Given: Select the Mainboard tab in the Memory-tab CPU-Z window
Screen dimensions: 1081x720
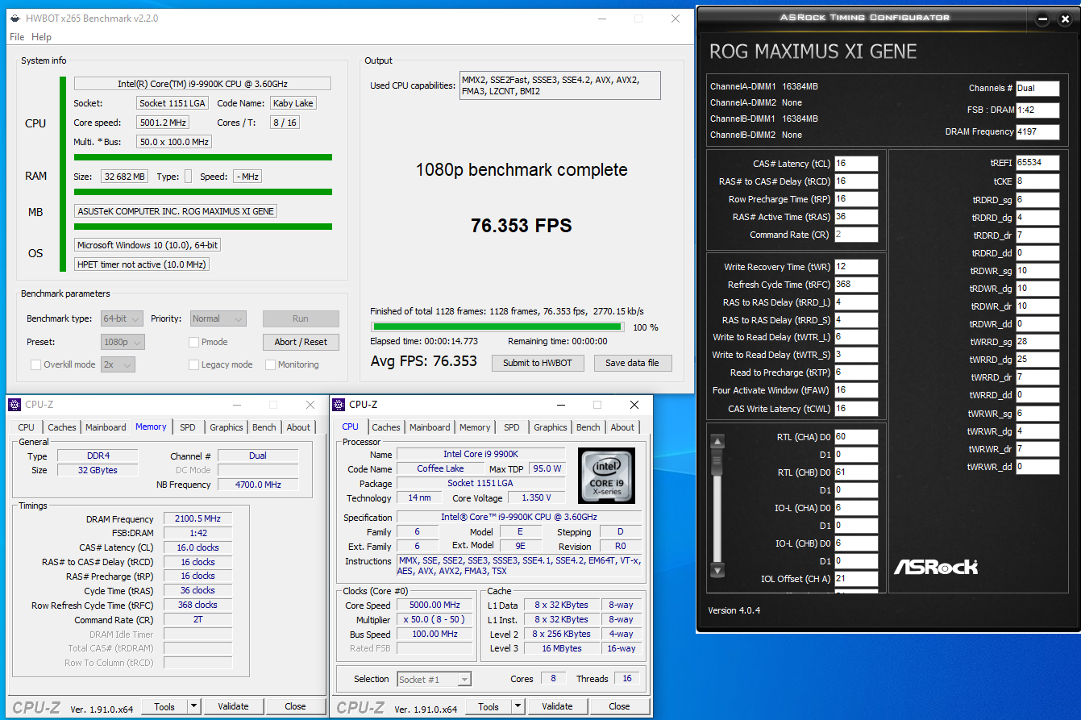Looking at the screenshot, I should (106, 427).
